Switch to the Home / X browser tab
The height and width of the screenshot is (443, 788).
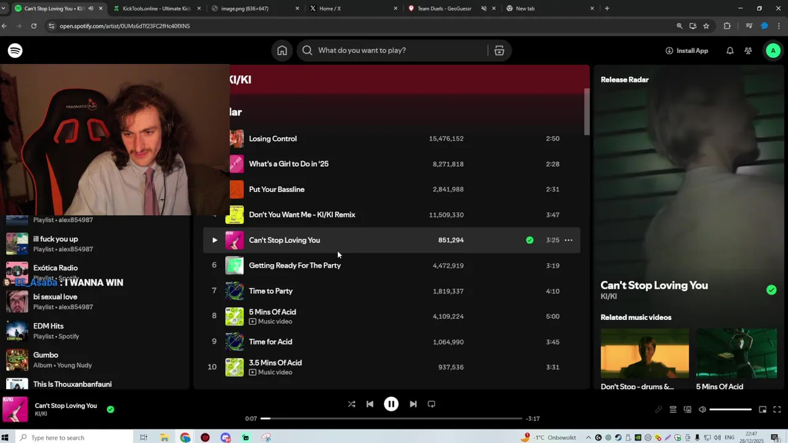click(353, 9)
